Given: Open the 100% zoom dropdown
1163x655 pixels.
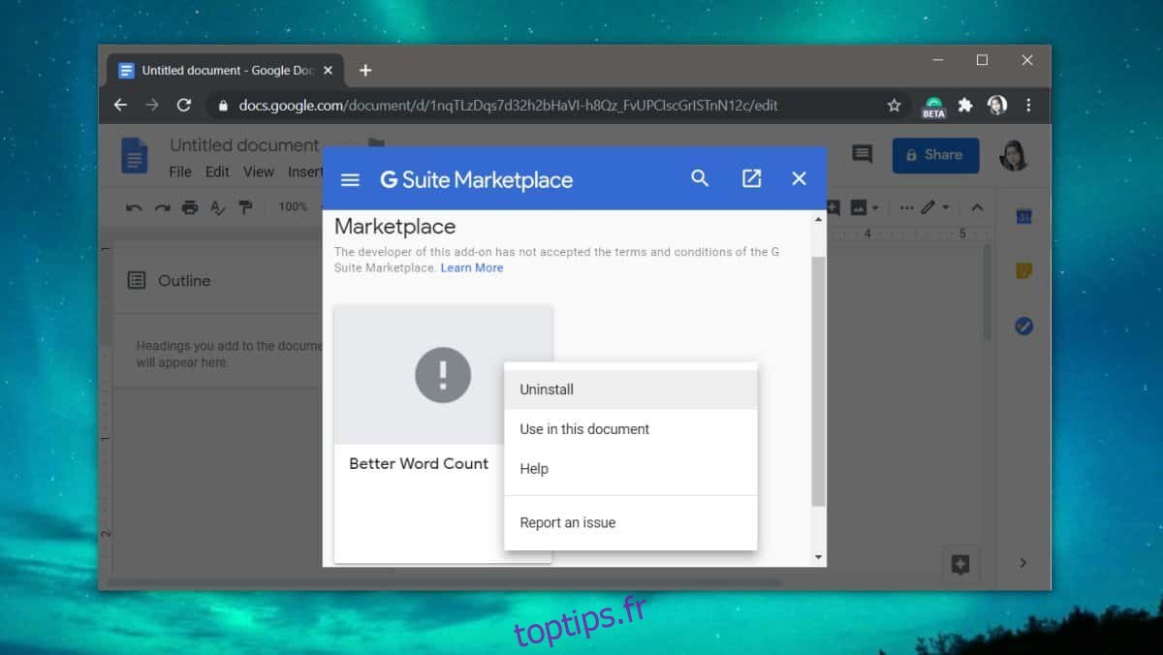Looking at the screenshot, I should (299, 207).
